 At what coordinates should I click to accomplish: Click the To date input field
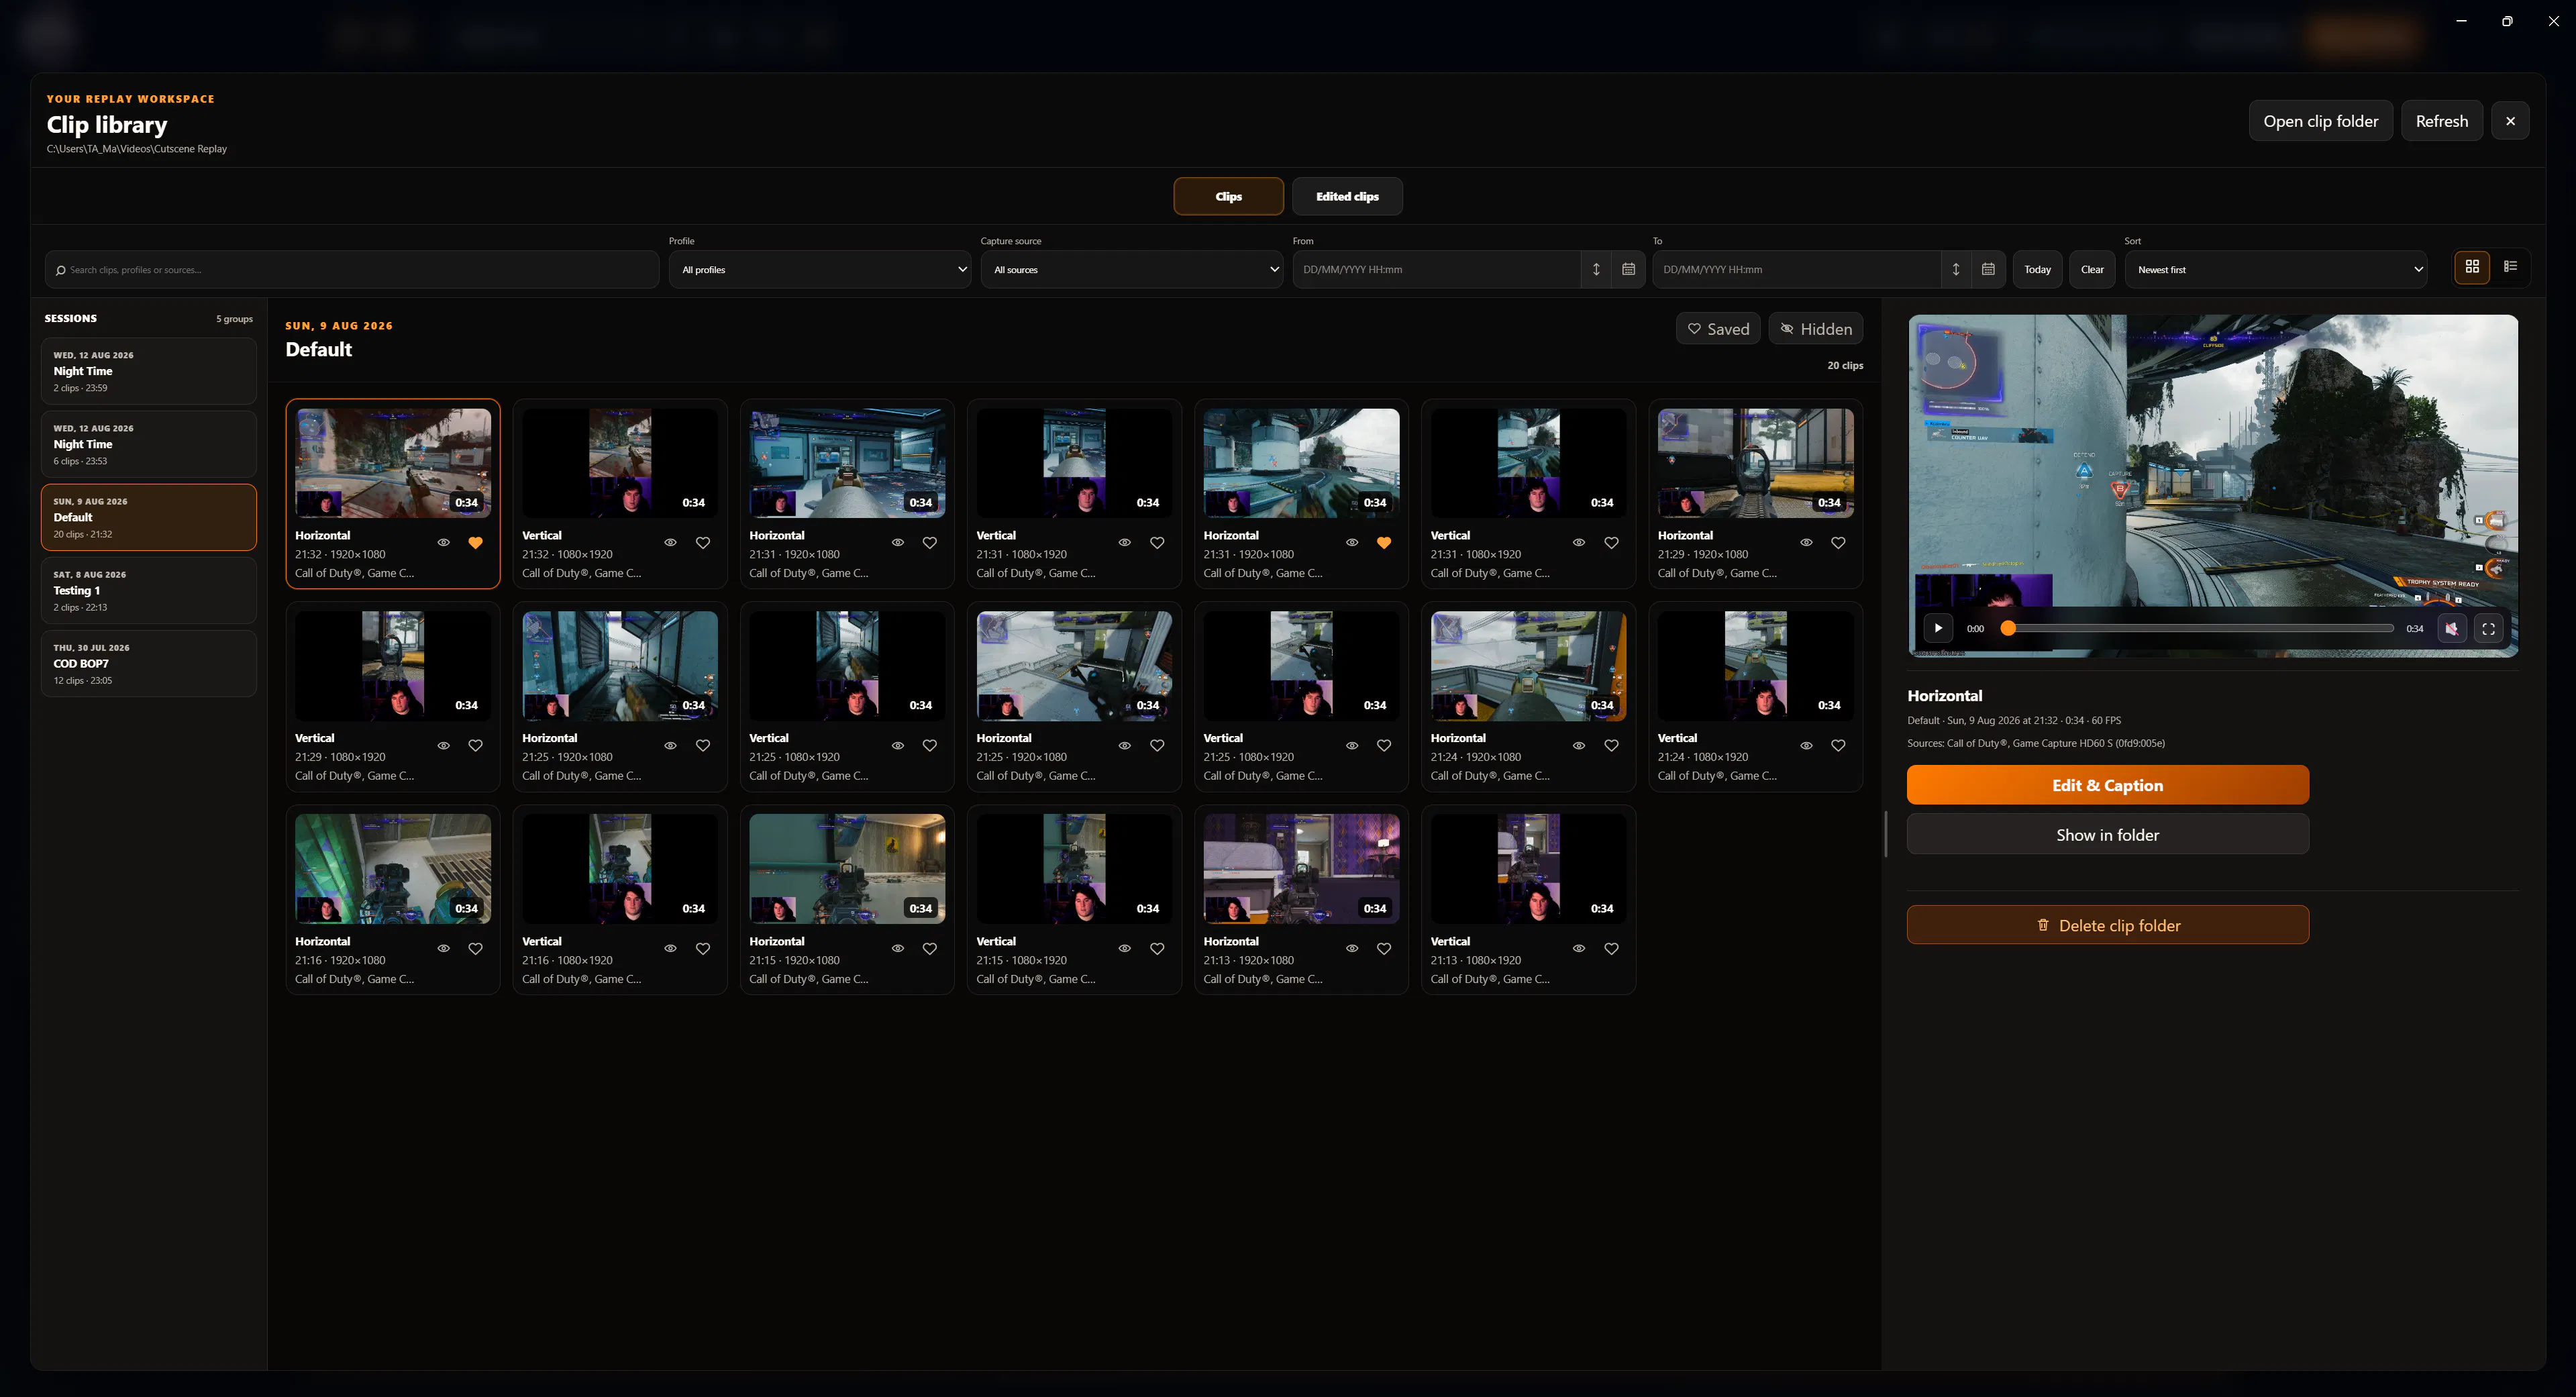point(1798,270)
